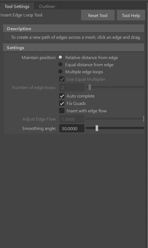Choose Multiple edge loops option
Screen dimensions: 148x248
tap(60, 71)
